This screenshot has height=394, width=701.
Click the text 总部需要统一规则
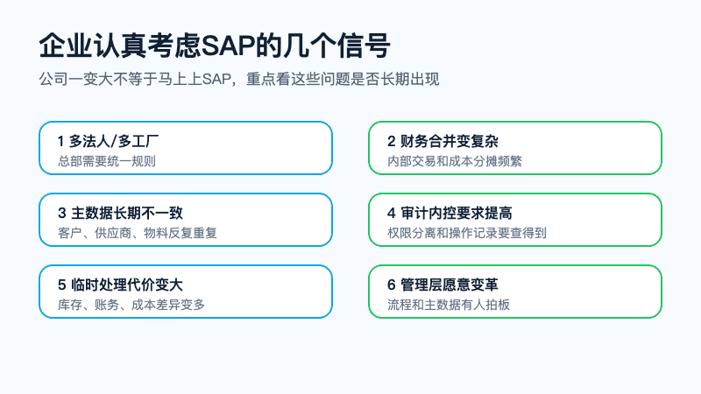point(106,161)
